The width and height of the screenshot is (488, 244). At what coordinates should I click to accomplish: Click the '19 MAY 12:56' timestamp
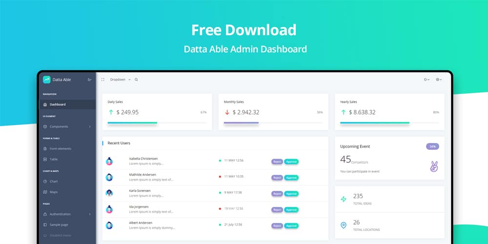tap(234, 208)
